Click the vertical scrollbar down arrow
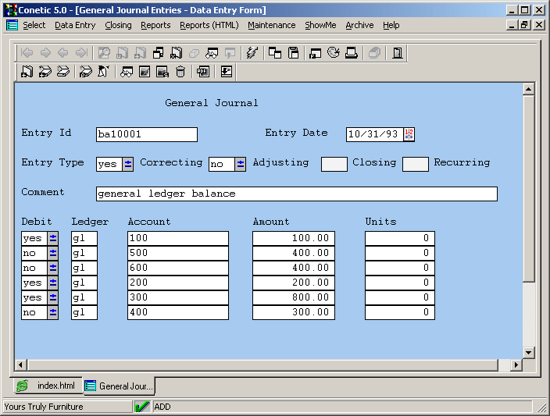The width and height of the screenshot is (550, 416). coord(528,353)
